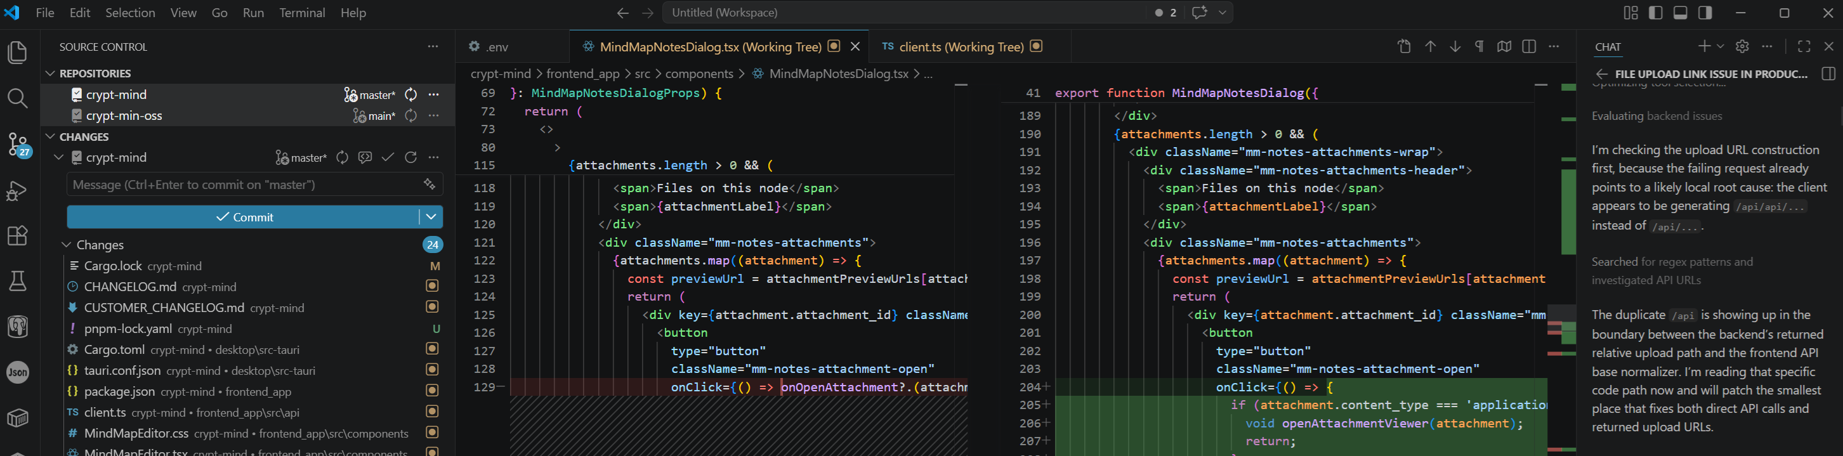The height and width of the screenshot is (456, 1843).
Task: Click frontend_app in breadcrumb path
Action: coord(582,74)
